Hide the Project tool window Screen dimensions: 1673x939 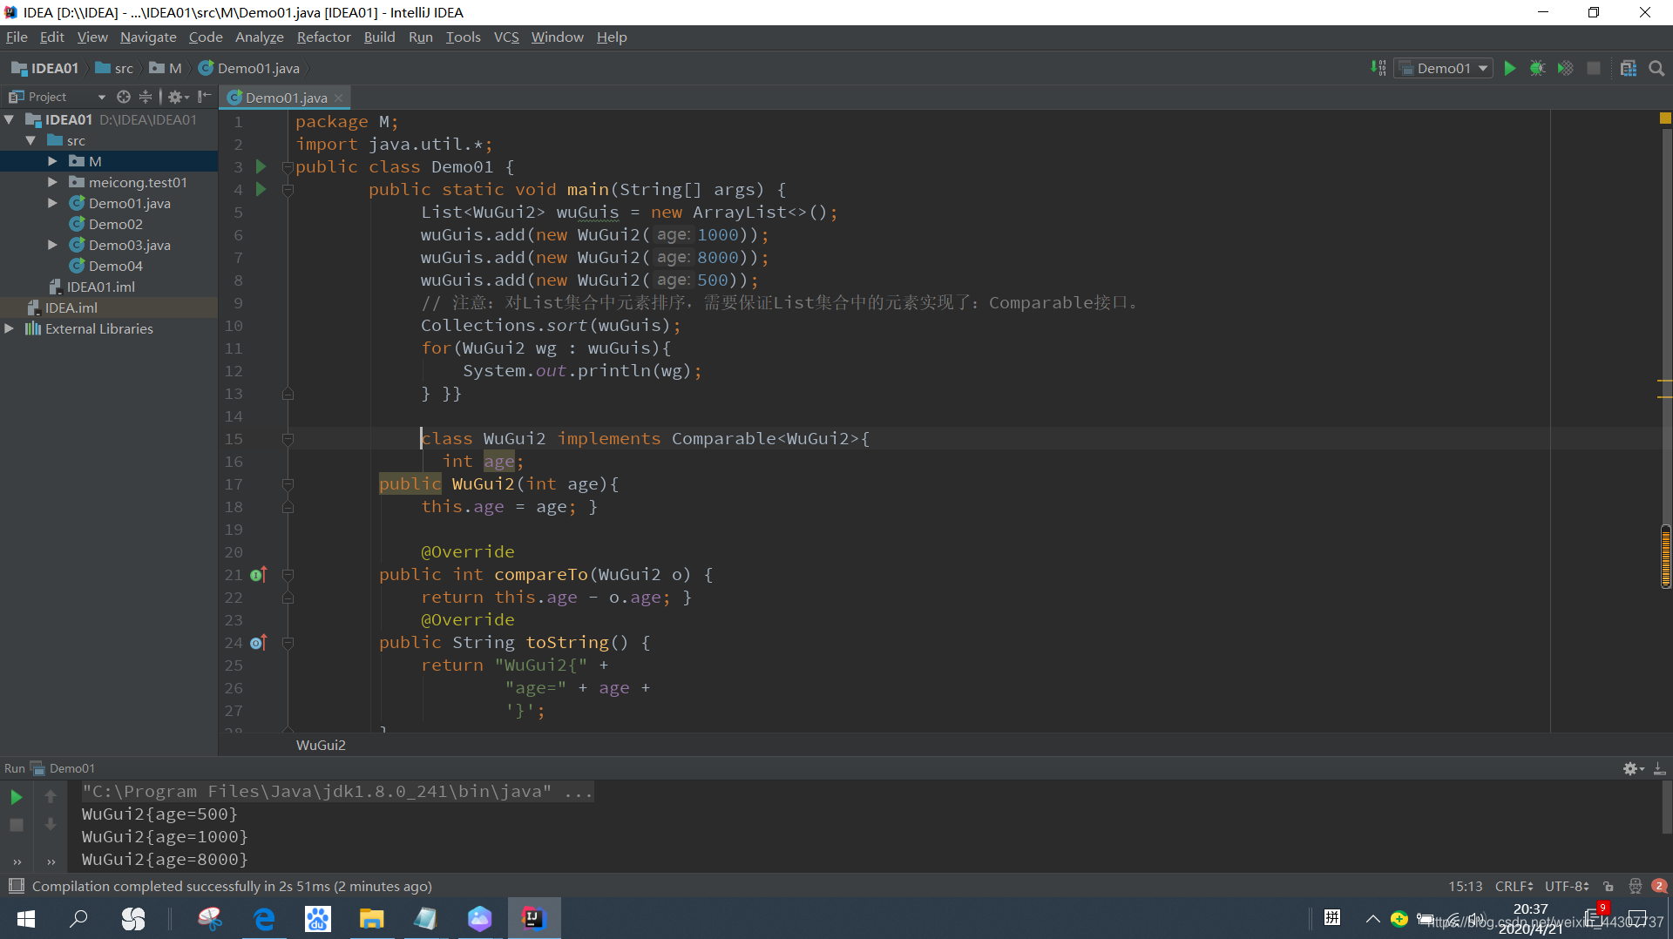point(205,97)
